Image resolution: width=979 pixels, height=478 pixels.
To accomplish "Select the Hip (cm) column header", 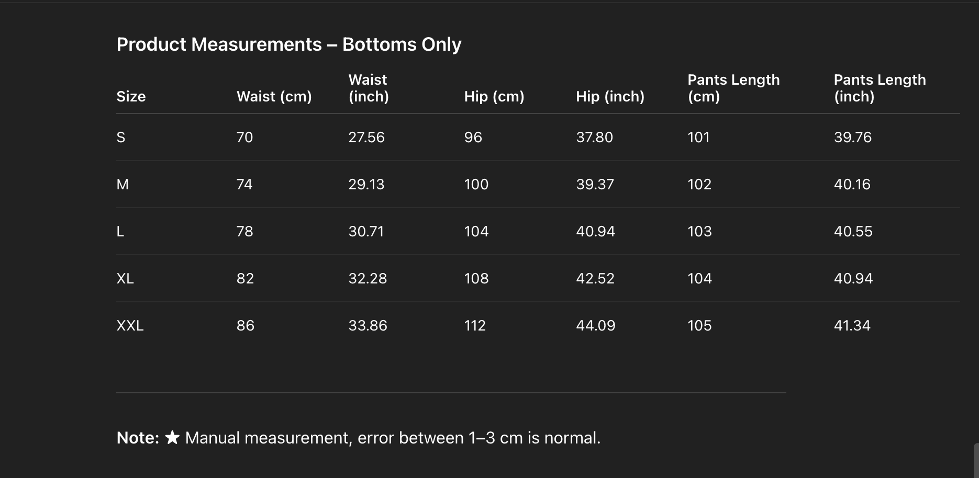I will (494, 96).
